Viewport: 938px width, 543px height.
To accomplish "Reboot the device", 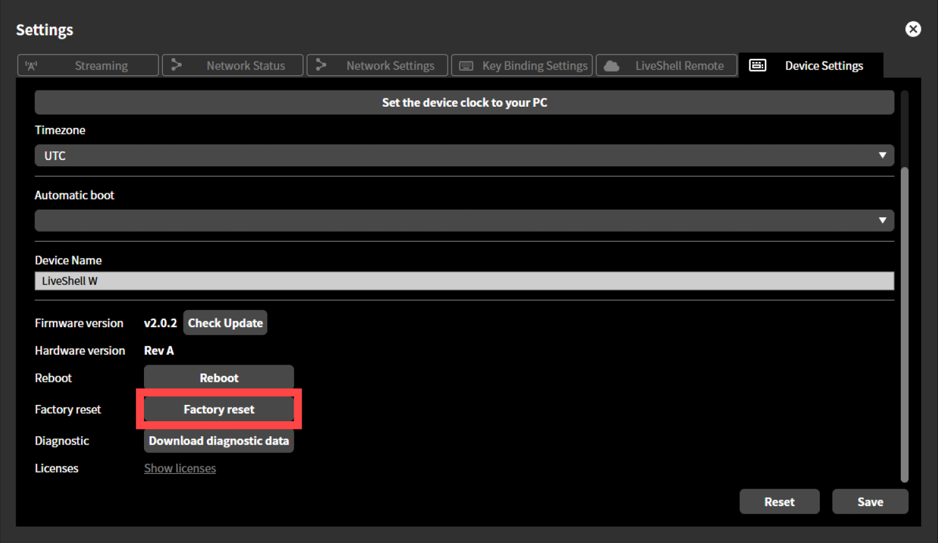I will (218, 377).
